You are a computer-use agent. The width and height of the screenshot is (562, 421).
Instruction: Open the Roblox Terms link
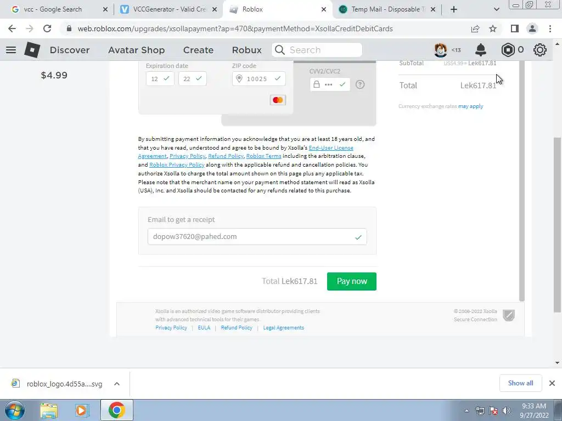(264, 156)
